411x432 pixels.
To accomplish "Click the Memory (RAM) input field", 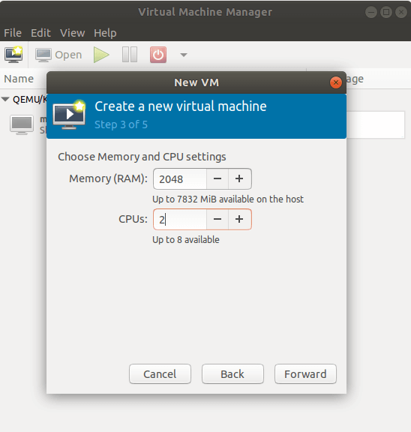I will (x=179, y=179).
